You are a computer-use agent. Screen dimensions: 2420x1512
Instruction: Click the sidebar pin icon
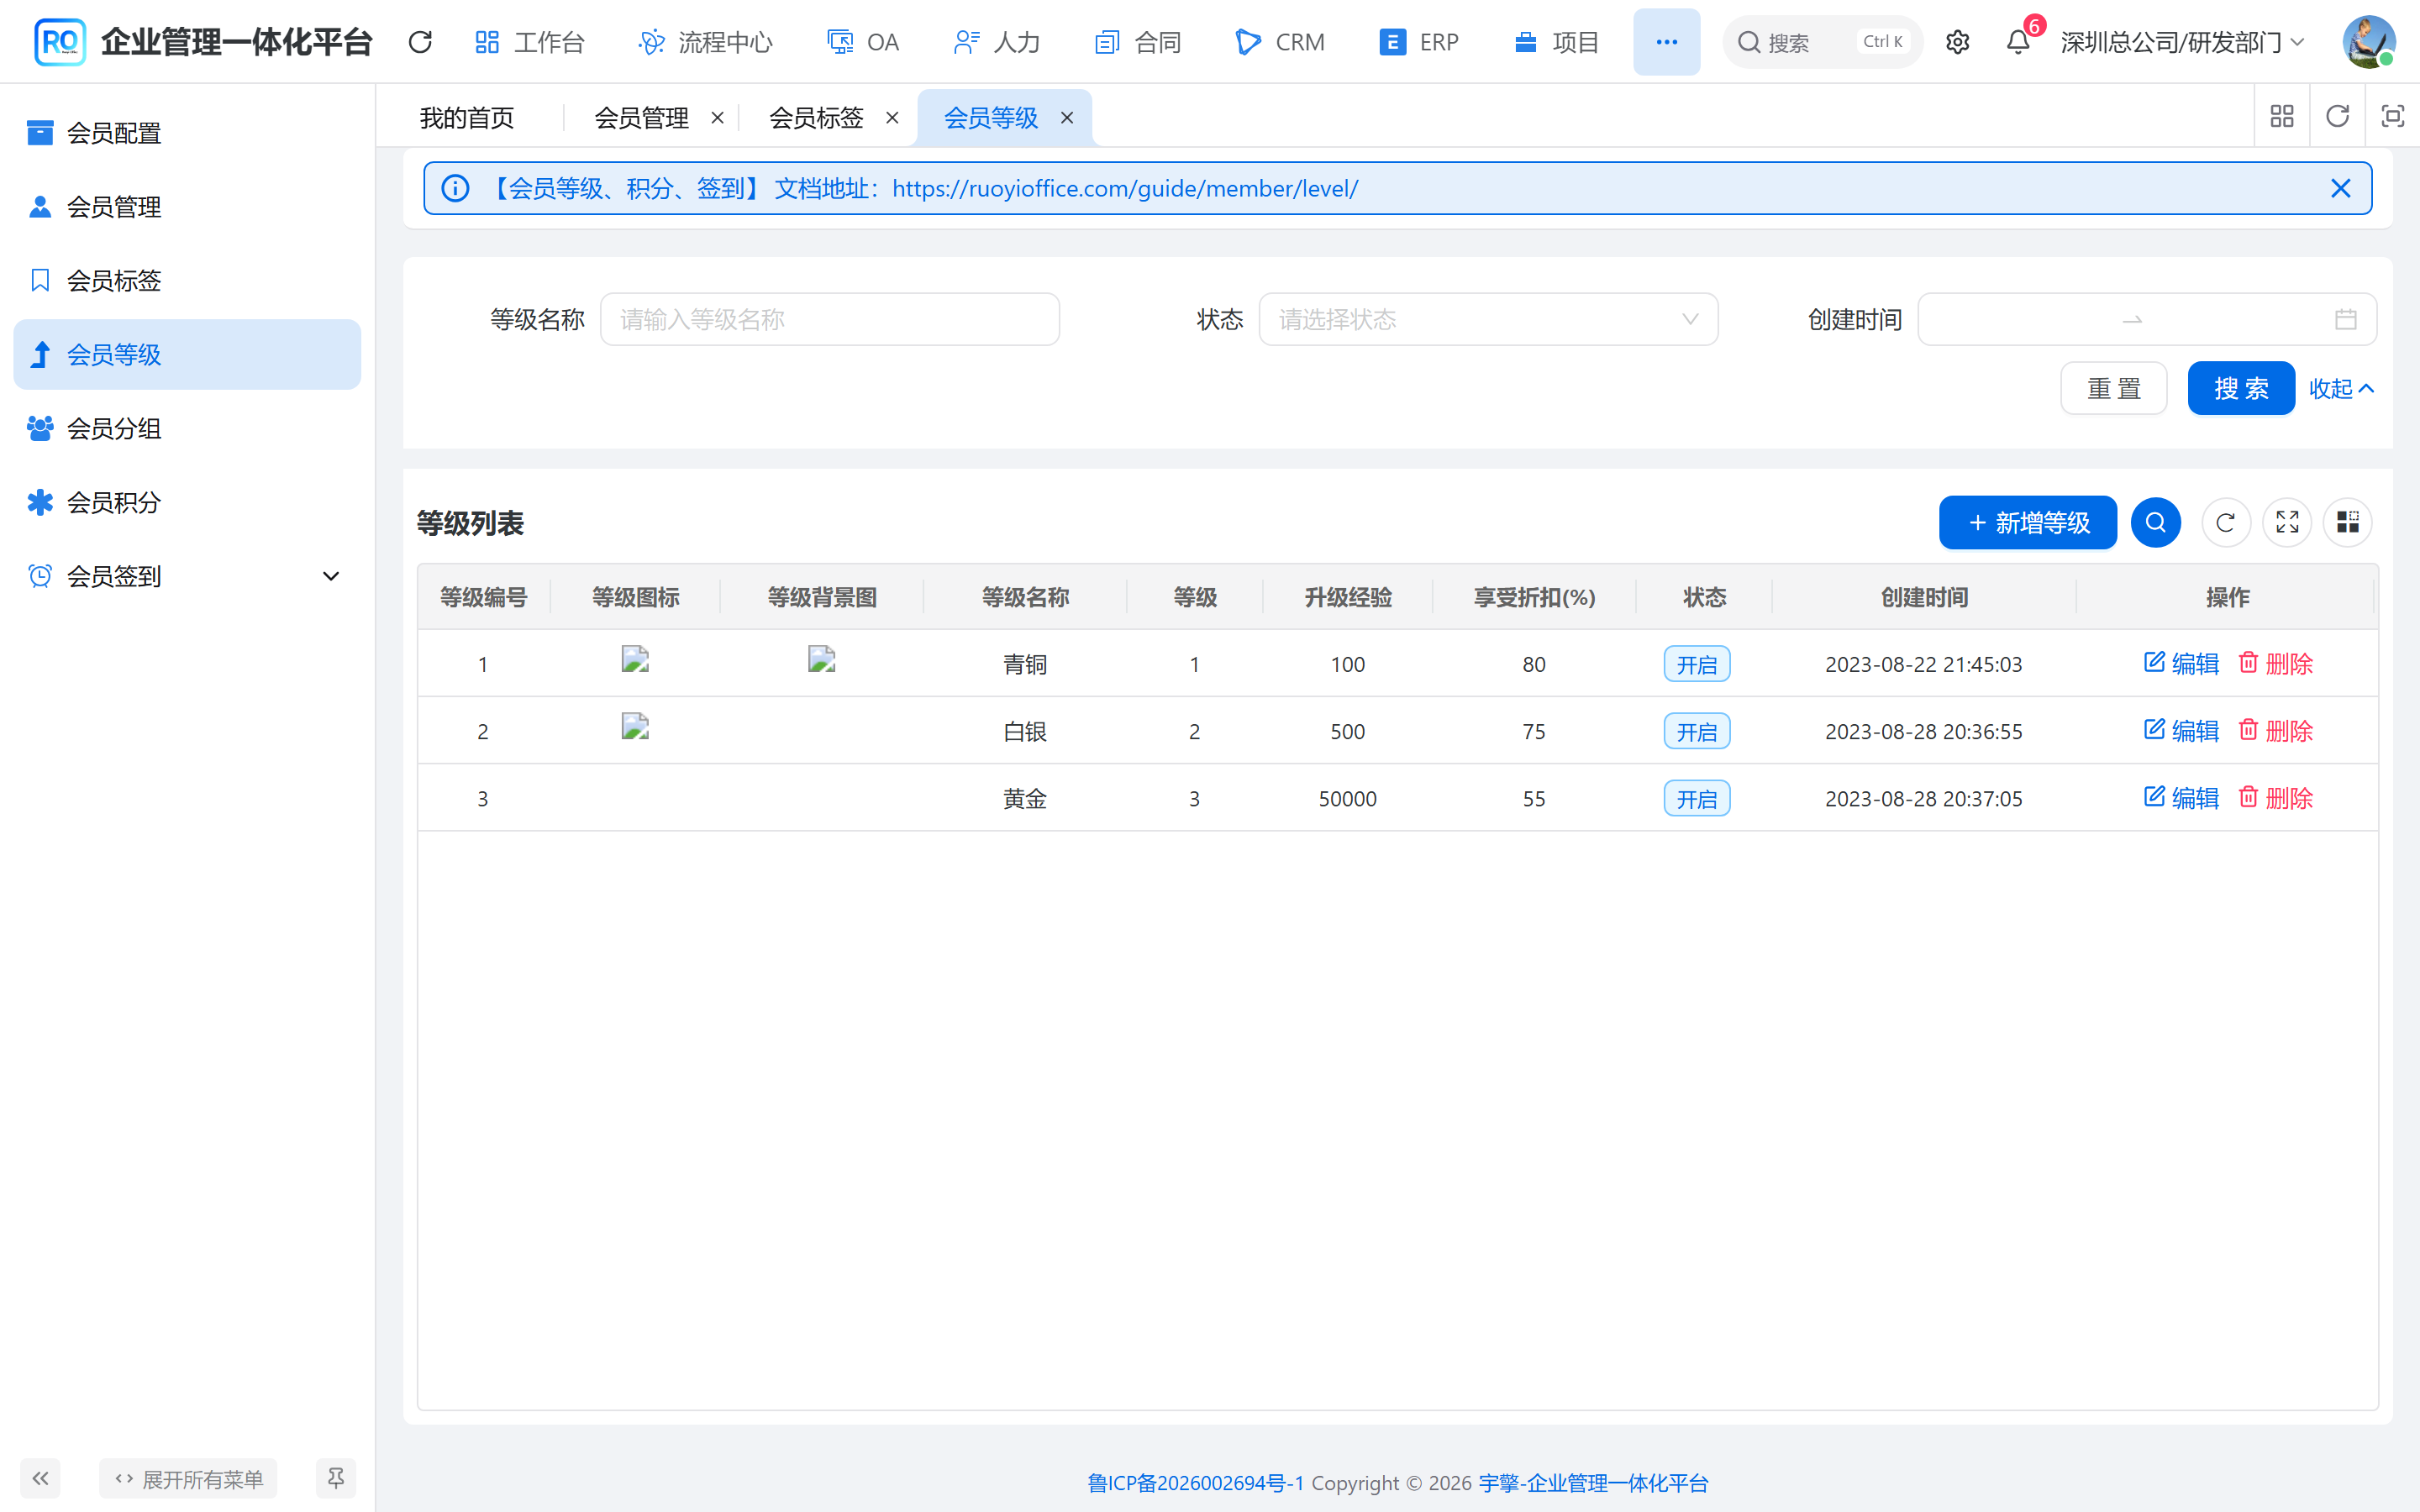336,1478
